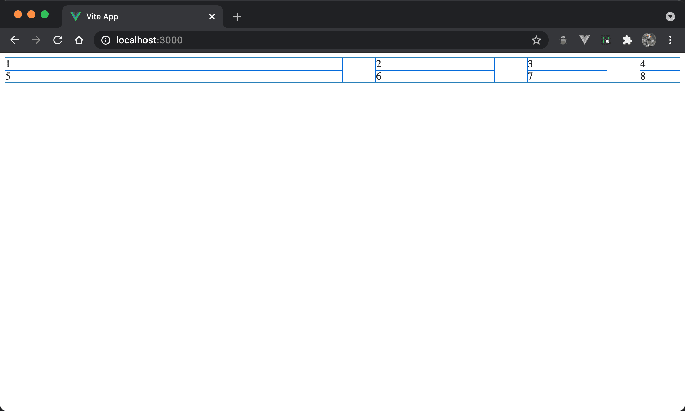Open the site information icon
The width and height of the screenshot is (685, 411).
tap(106, 40)
